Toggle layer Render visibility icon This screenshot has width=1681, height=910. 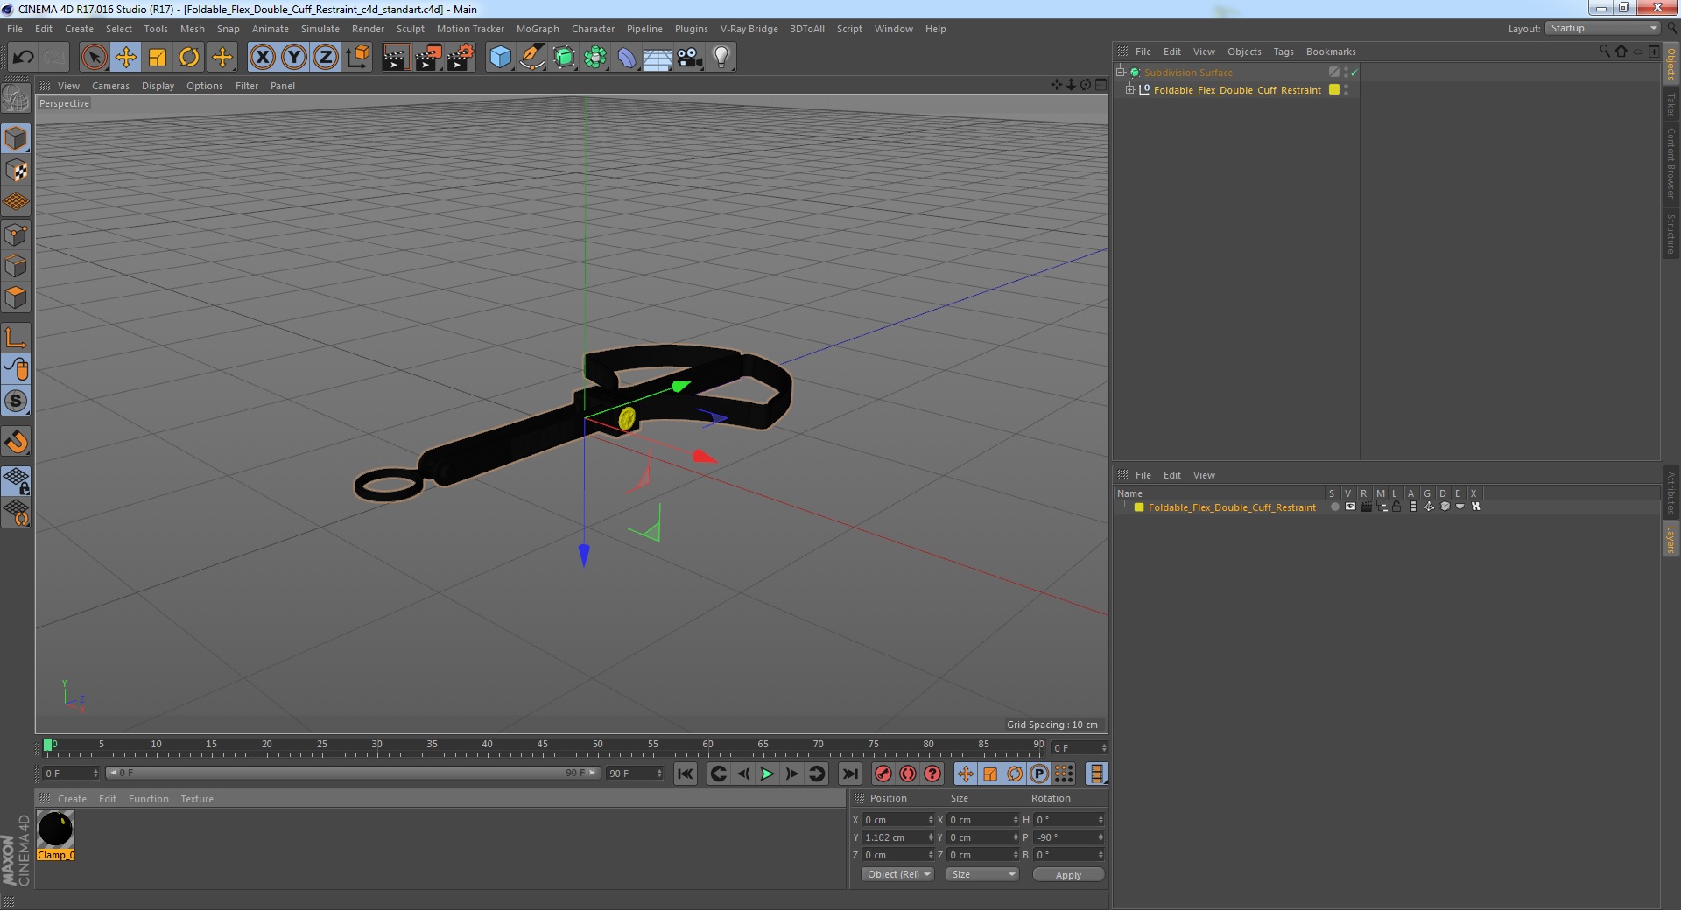(1366, 507)
